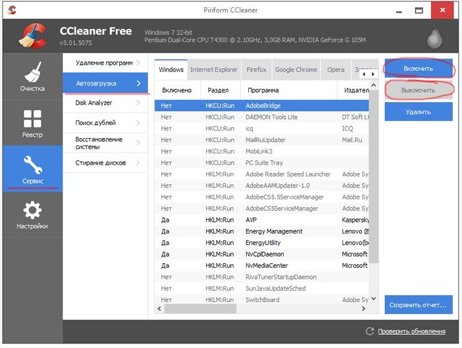Select the DAEMON Tools Lite row
This screenshot has height=348, width=462.
pos(271,117)
